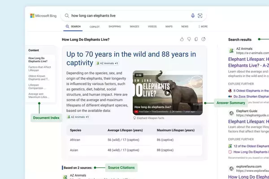Click the copy answer icon
The image size is (269, 179).
tap(197, 39)
